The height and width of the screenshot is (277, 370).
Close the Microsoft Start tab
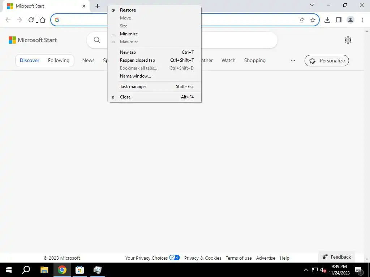tap(84, 6)
